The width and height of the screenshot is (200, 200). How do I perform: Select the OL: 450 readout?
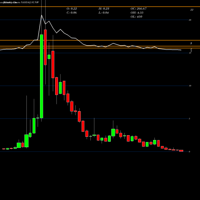[x=136, y=17]
